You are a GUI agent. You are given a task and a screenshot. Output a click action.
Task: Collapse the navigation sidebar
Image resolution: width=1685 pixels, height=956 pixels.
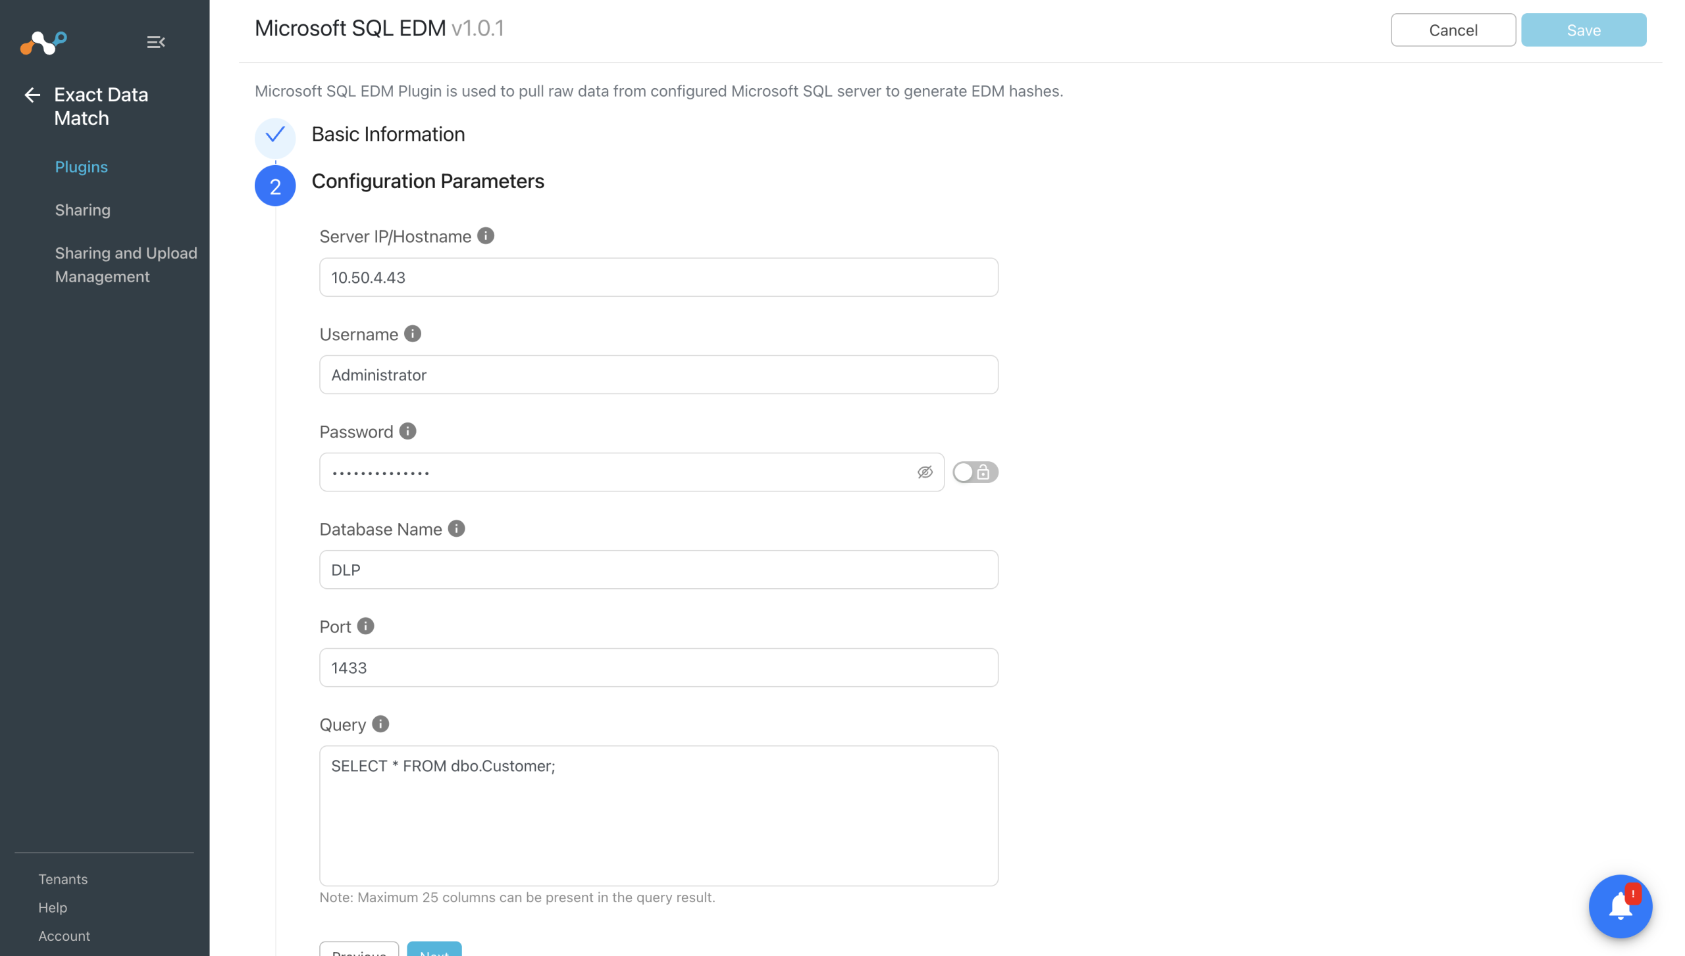[x=155, y=42]
